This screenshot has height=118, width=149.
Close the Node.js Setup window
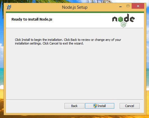click(138, 6)
